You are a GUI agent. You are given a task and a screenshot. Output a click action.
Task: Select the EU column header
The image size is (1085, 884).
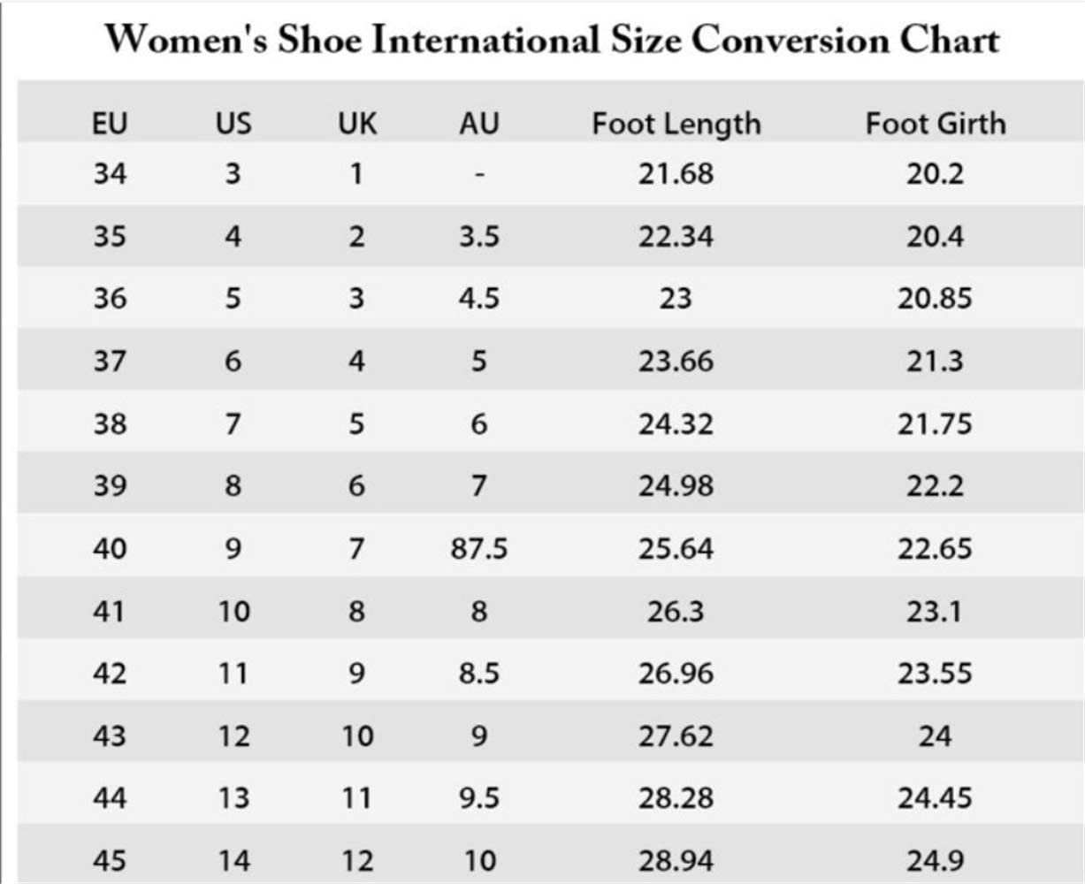[110, 124]
